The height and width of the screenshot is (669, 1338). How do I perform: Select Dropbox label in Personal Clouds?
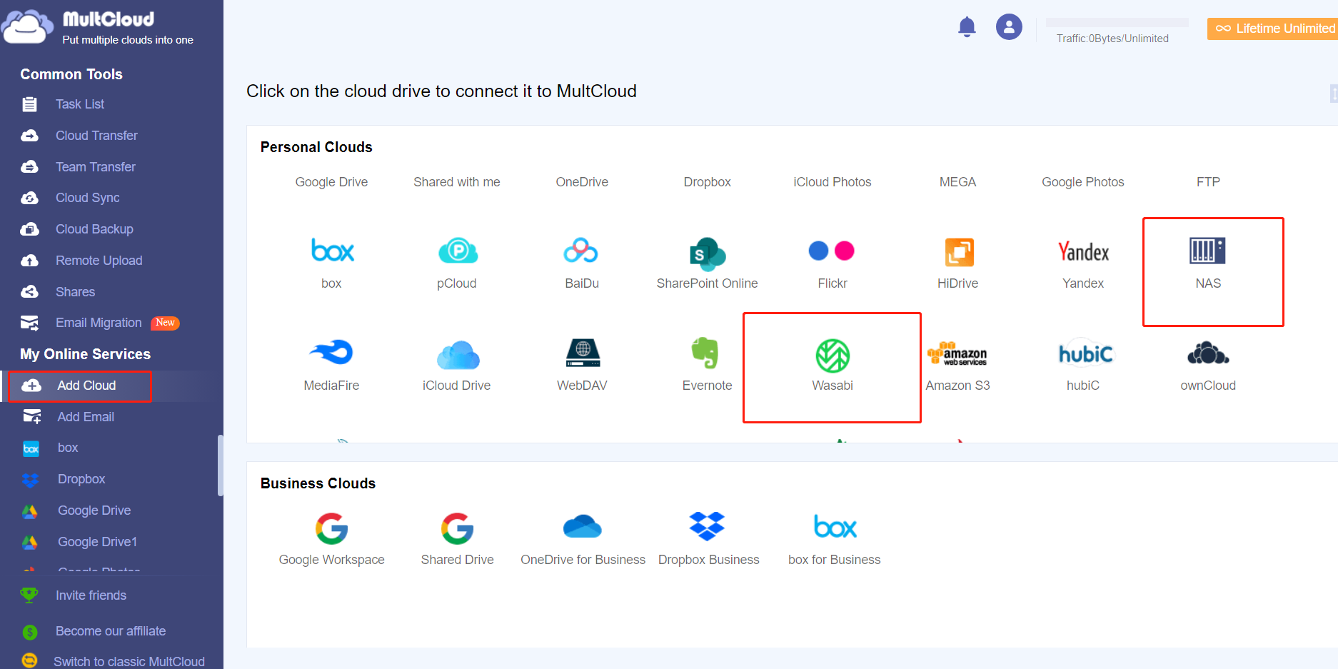(x=707, y=182)
